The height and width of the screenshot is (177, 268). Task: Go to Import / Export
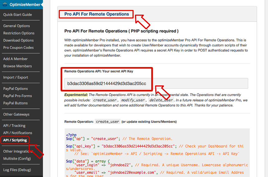click(16, 77)
